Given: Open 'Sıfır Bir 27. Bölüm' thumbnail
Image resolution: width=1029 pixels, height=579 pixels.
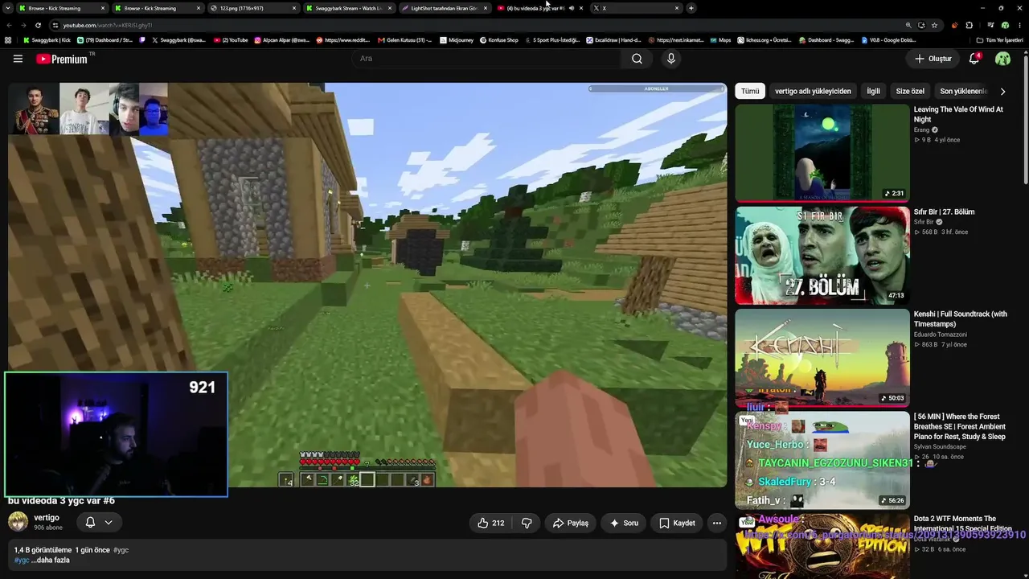Looking at the screenshot, I should 822,255.
